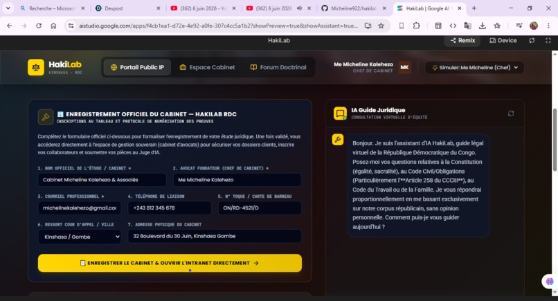Open the tab search dropdown arrow
Viewport: 558px width, 301px height.
8,8
